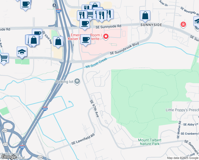
Task: Click the graduation cap marker west of I-205
Action: pos(22,53)
